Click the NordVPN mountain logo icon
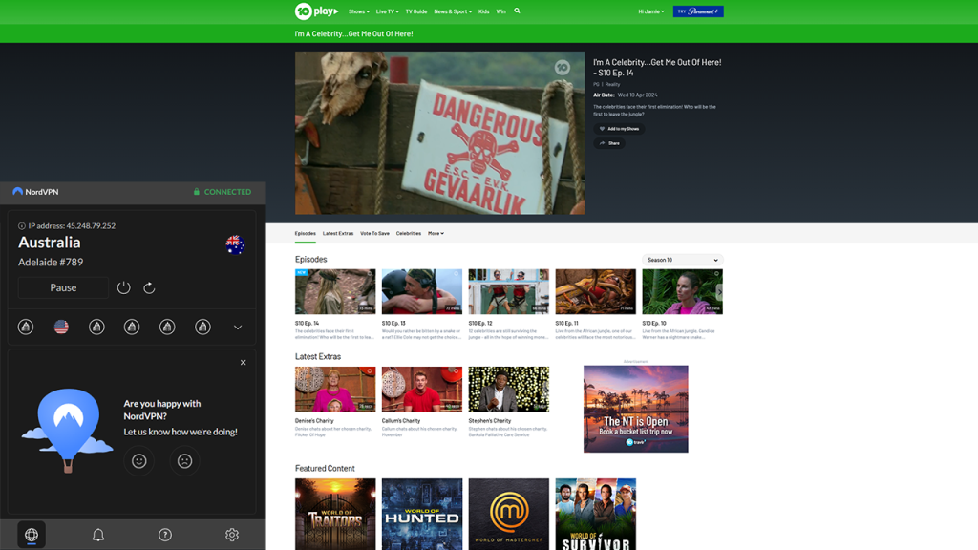 [17, 191]
